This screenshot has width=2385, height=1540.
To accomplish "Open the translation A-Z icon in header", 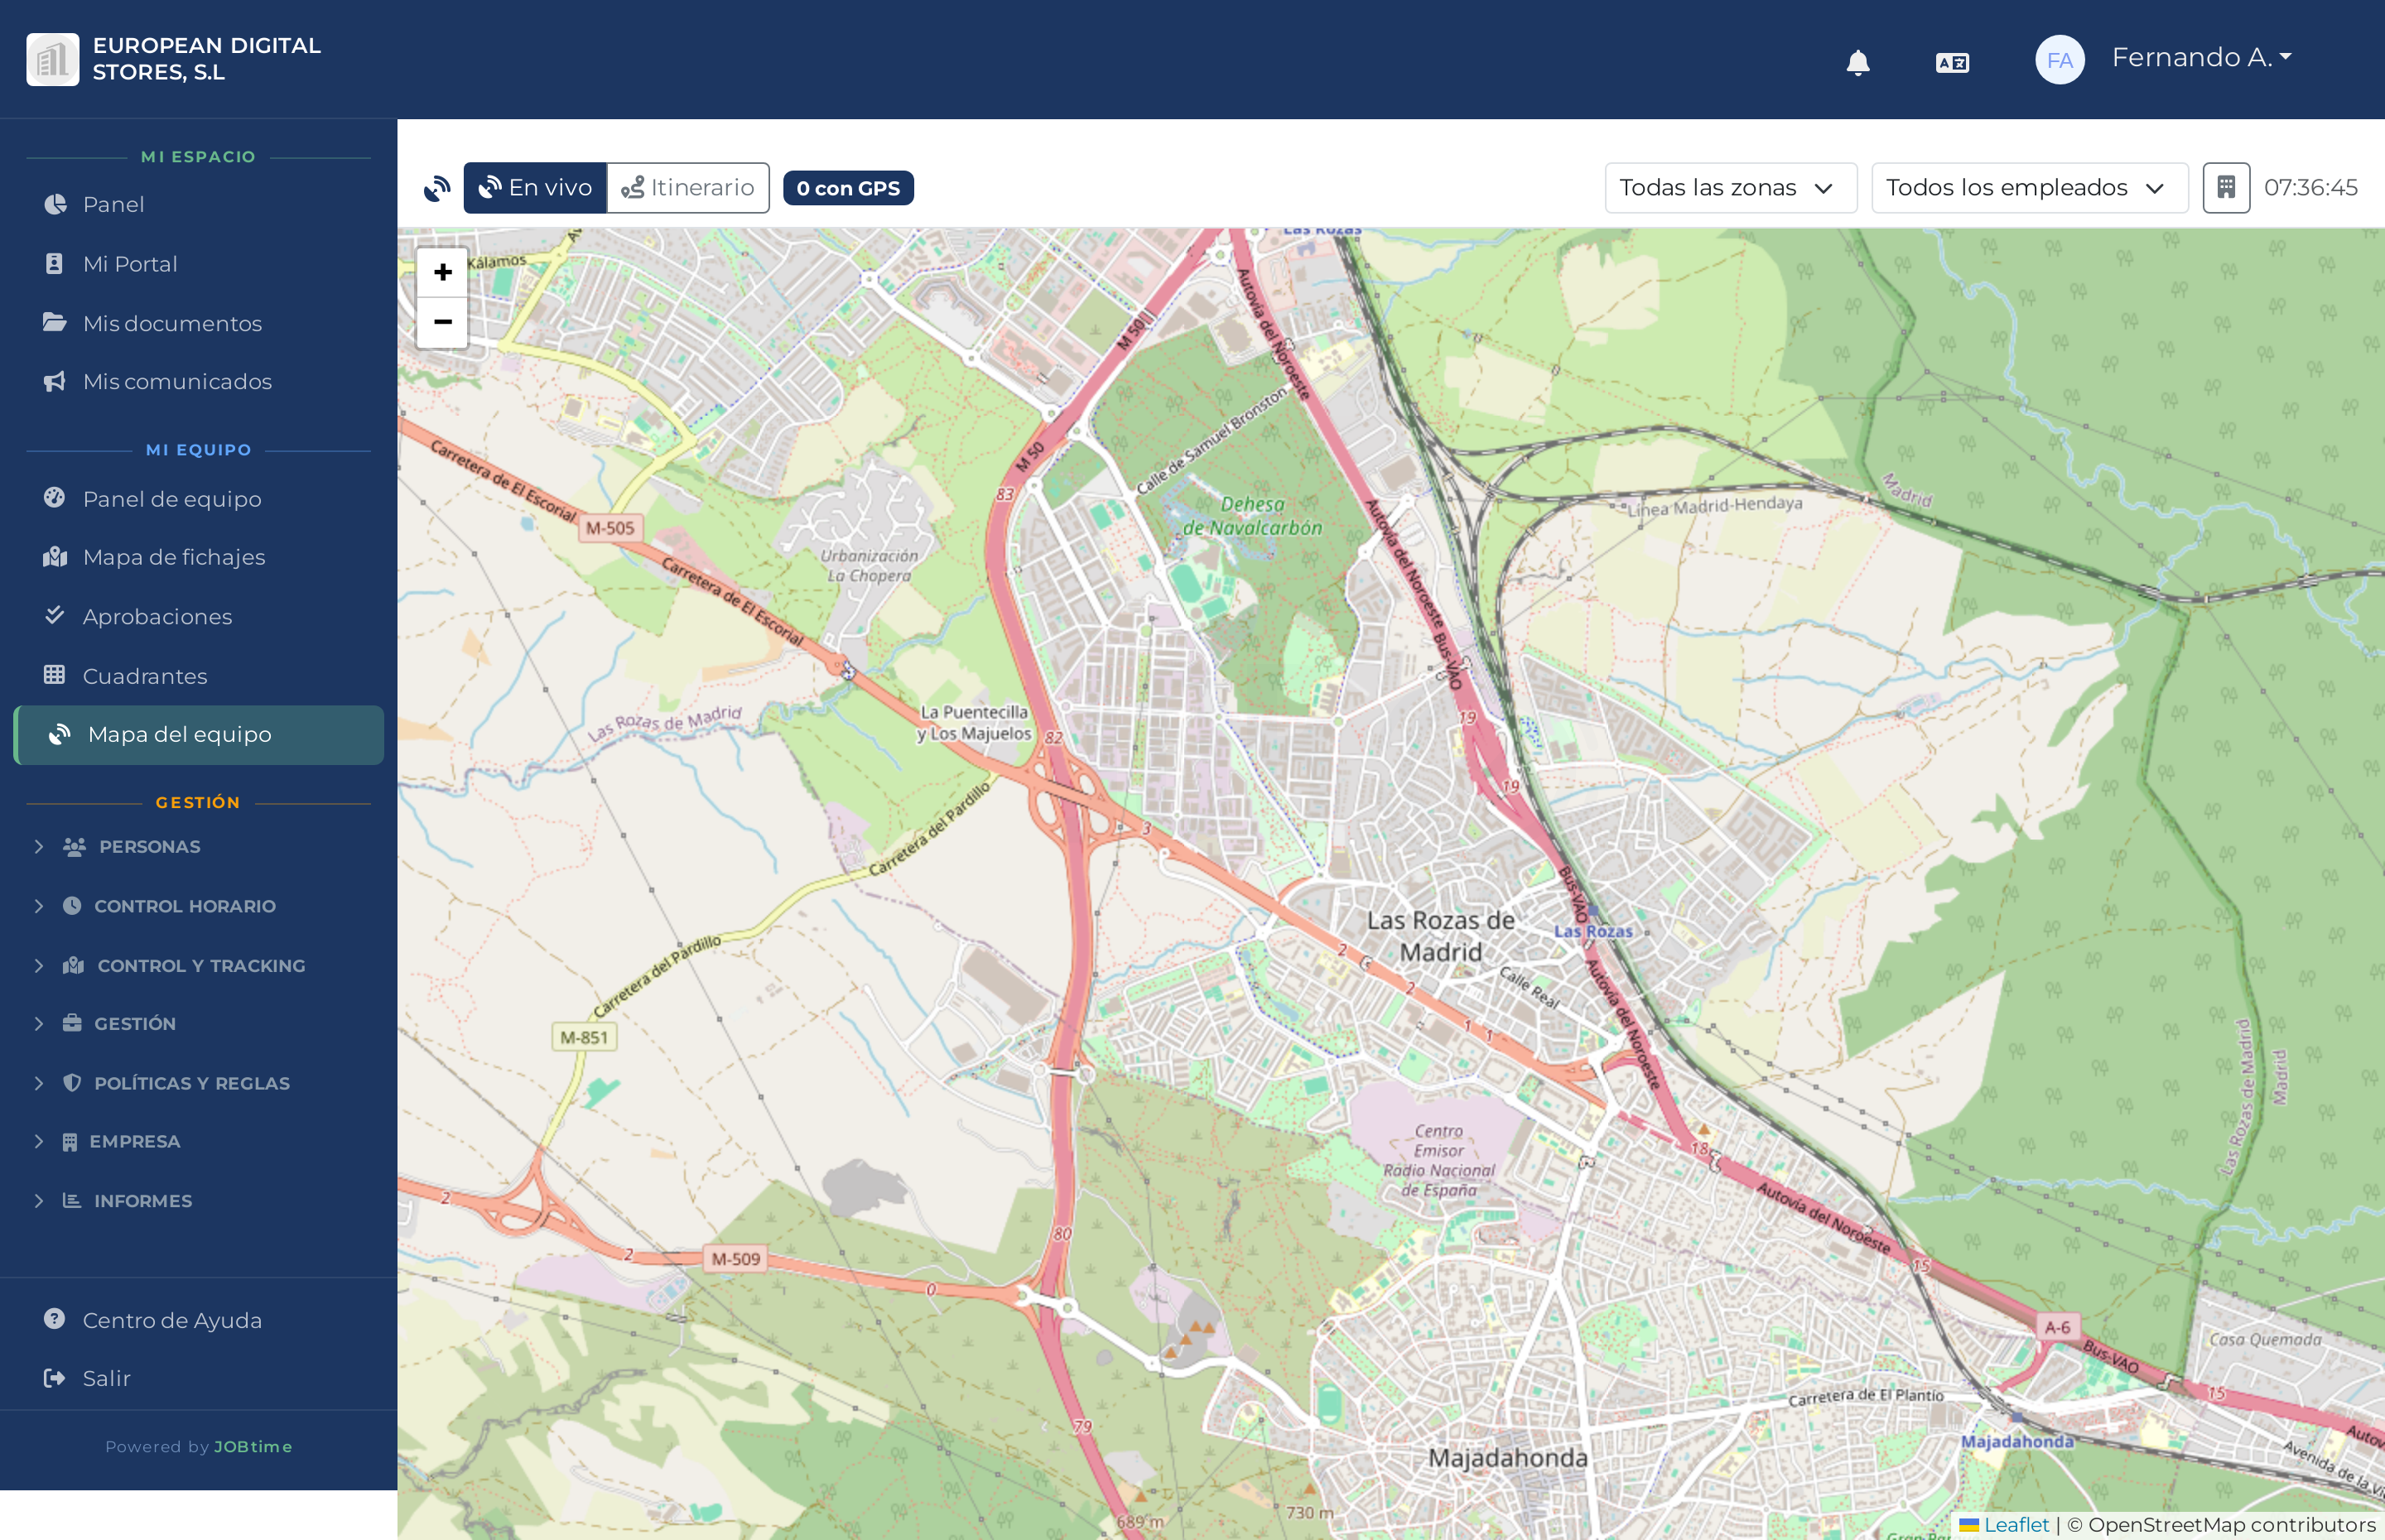I will [1951, 61].
